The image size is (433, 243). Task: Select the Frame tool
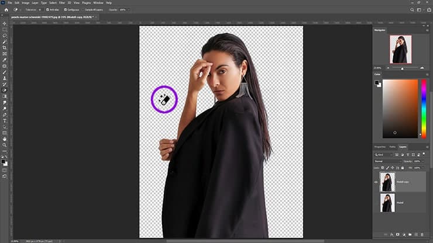[5, 54]
